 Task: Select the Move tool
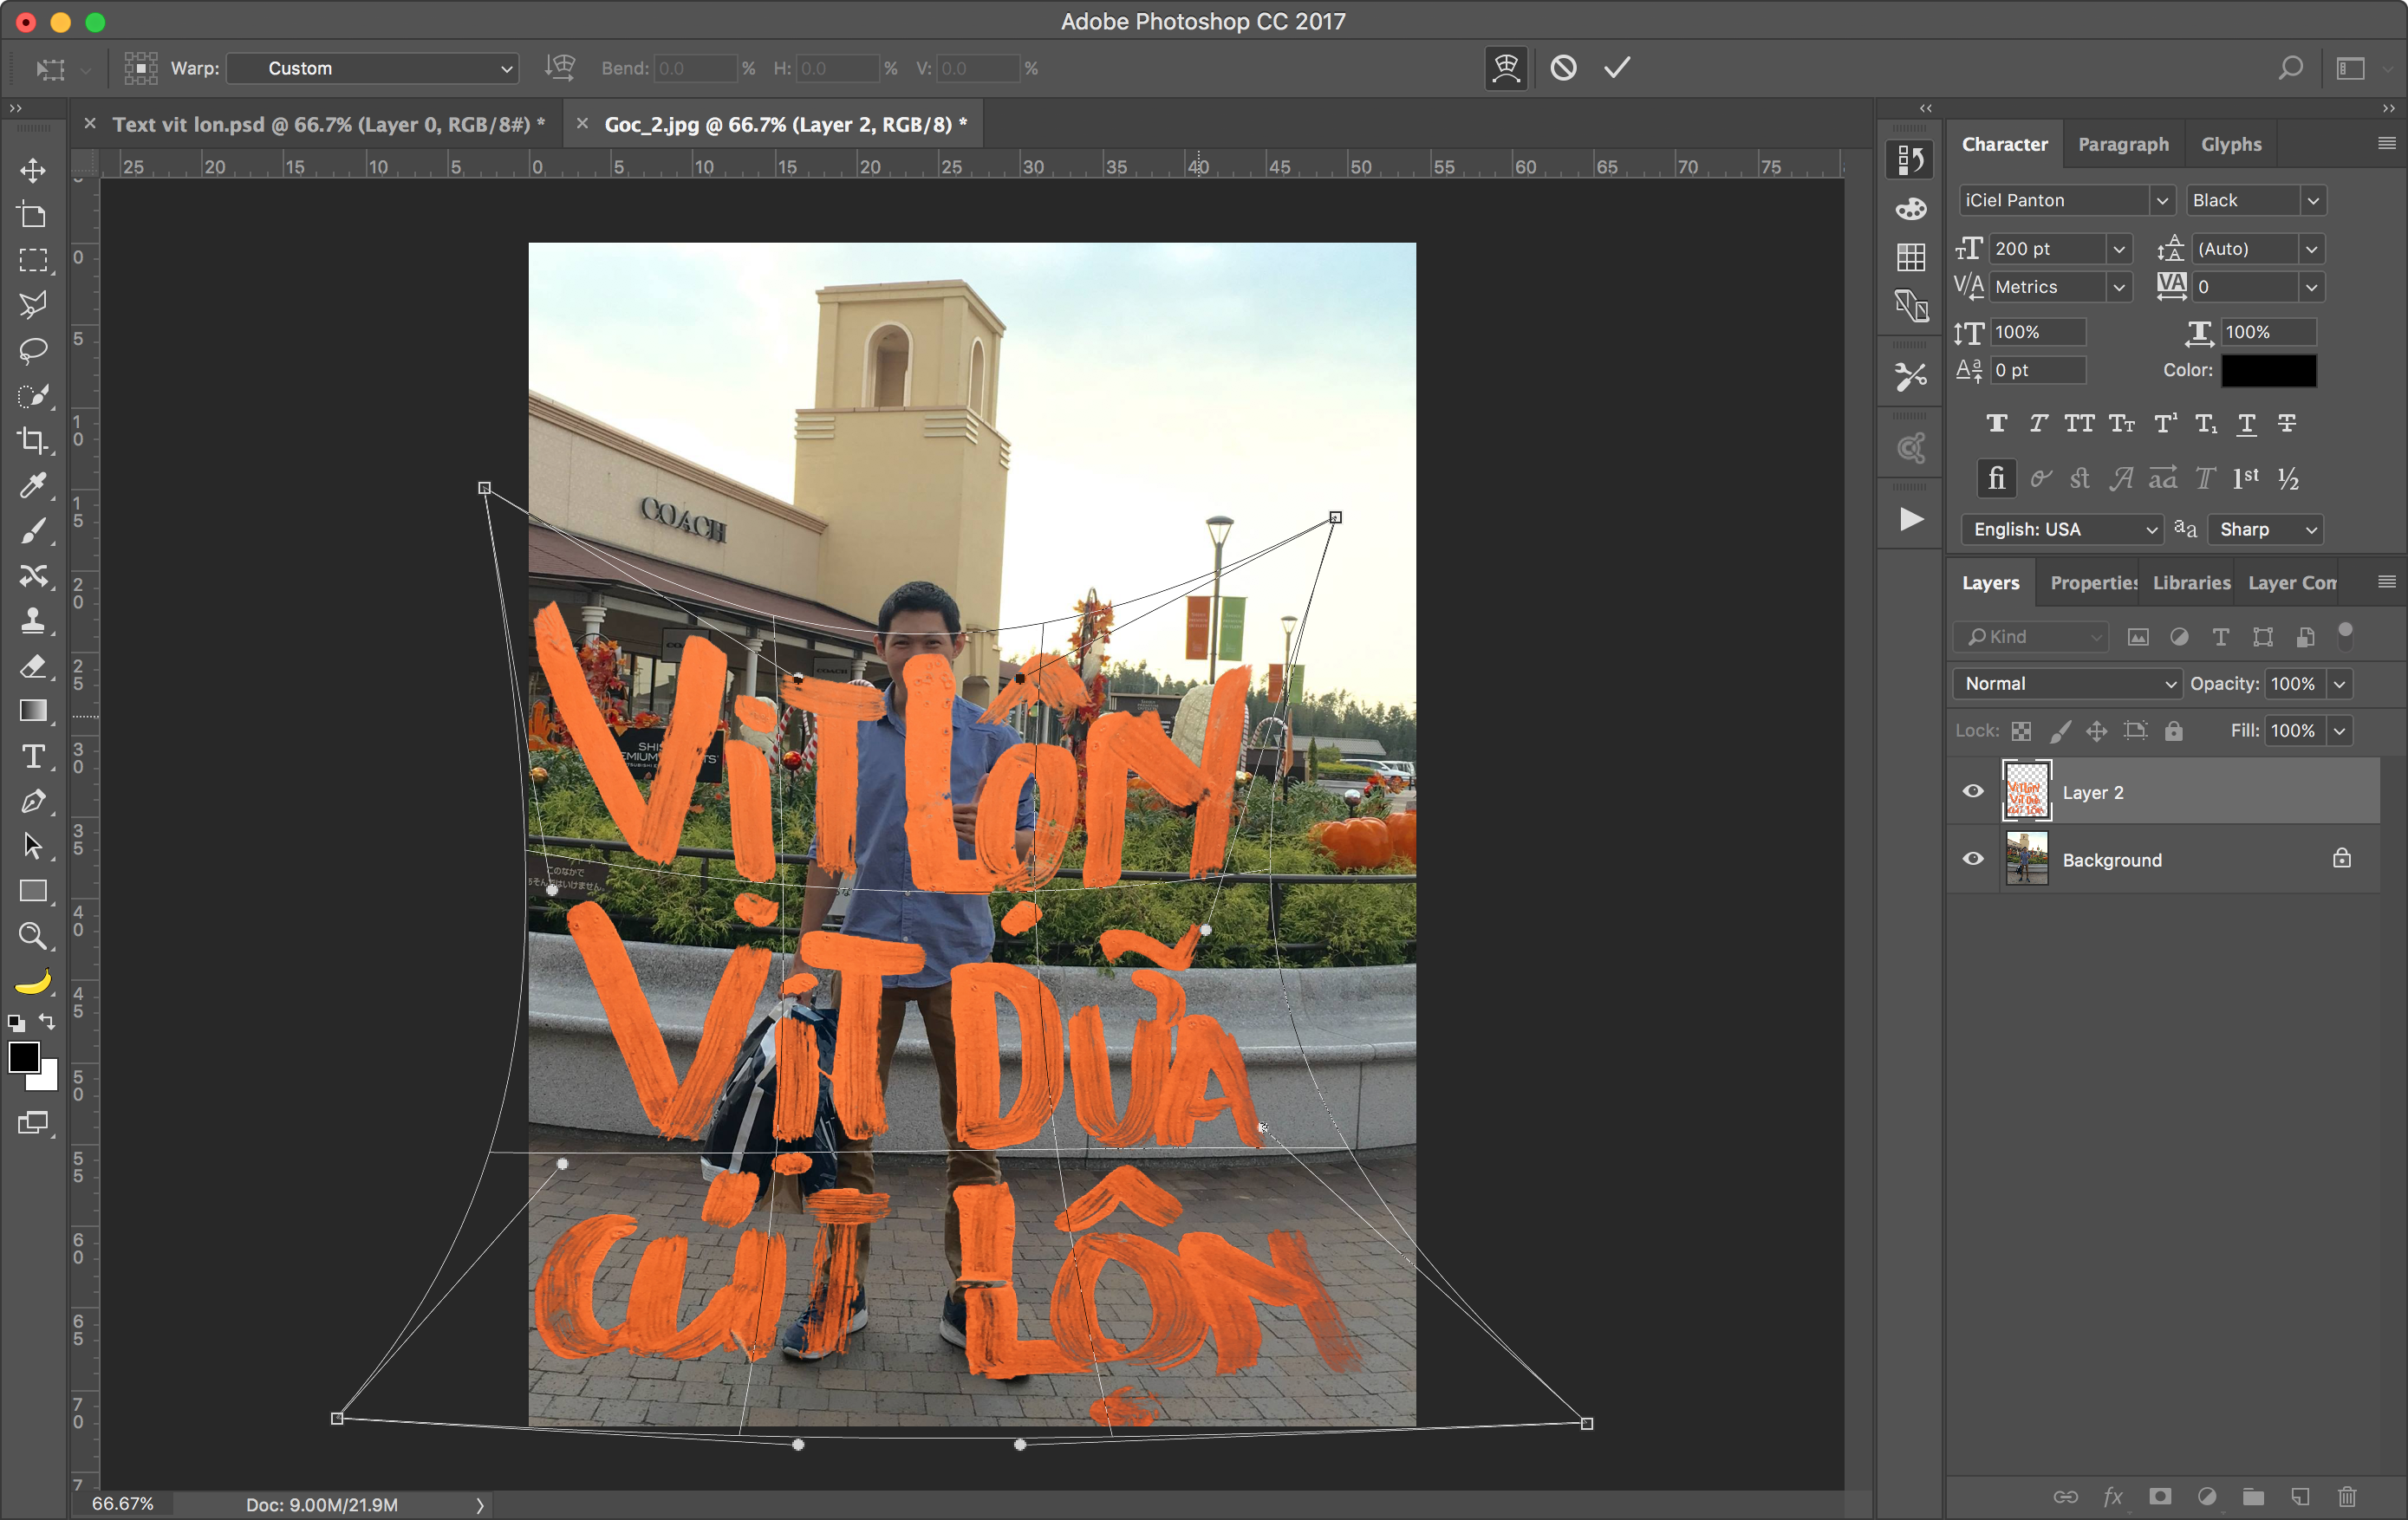[x=33, y=170]
